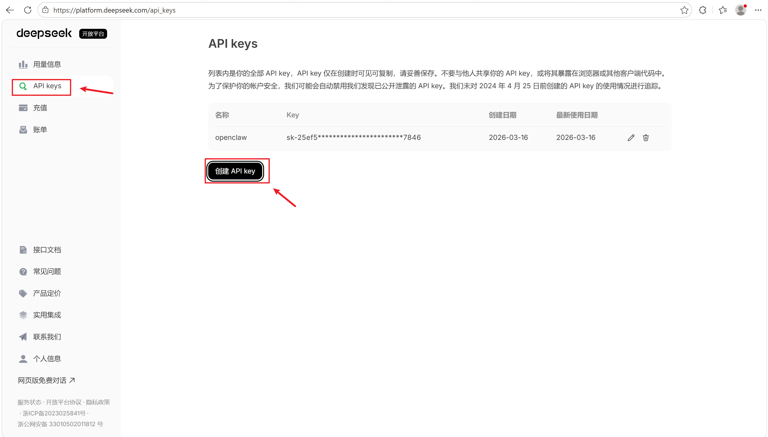The height and width of the screenshot is (437, 768).
Task: Go to 充值 recharge page
Action: pos(40,108)
